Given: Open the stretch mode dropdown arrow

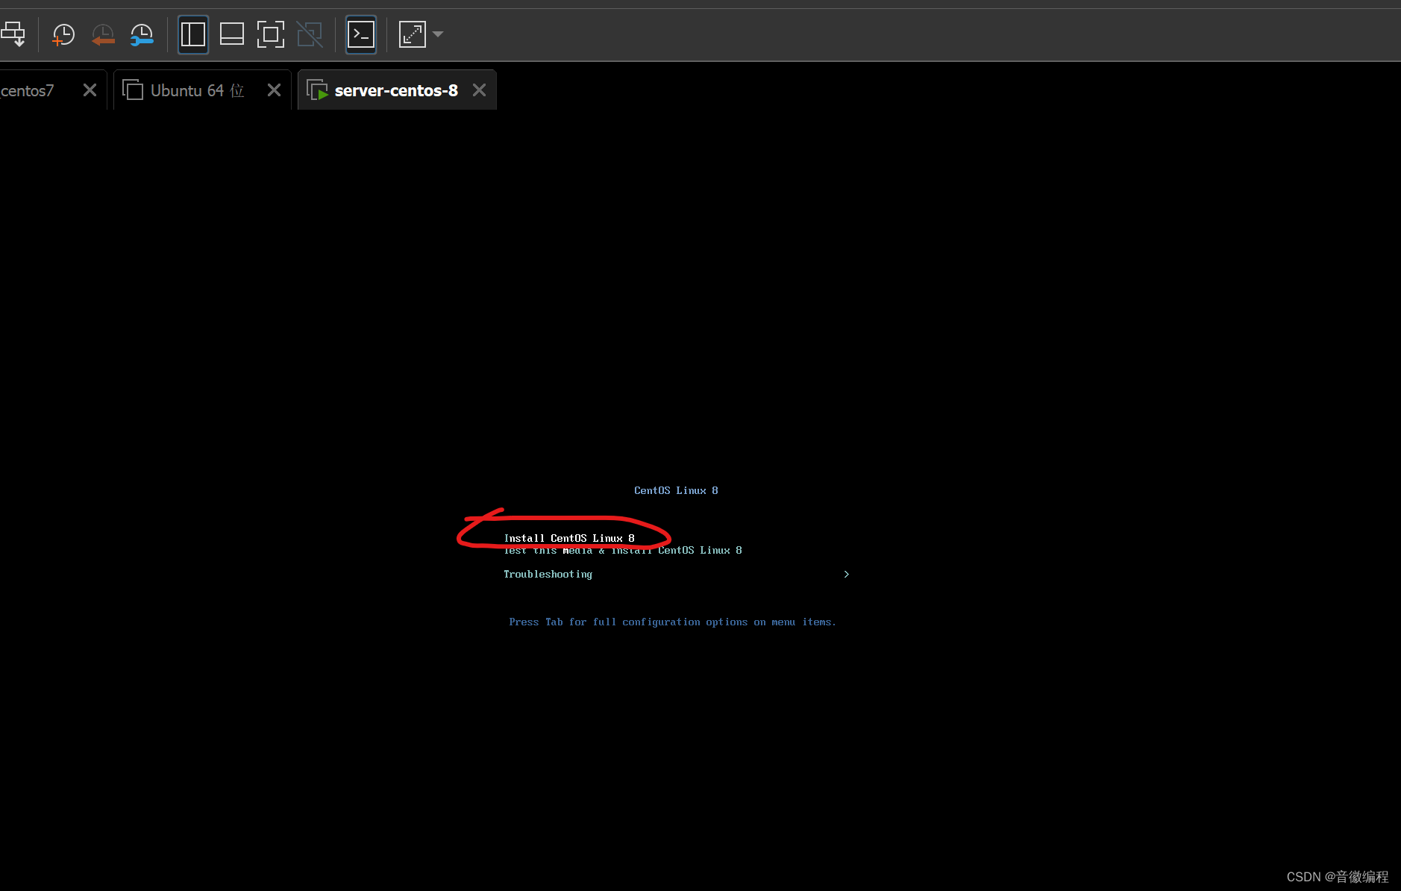Looking at the screenshot, I should [x=438, y=34].
